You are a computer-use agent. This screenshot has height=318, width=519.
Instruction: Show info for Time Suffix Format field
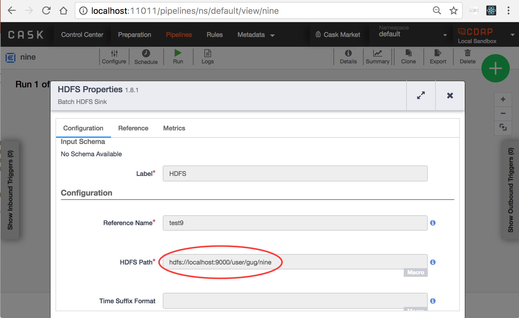click(433, 301)
